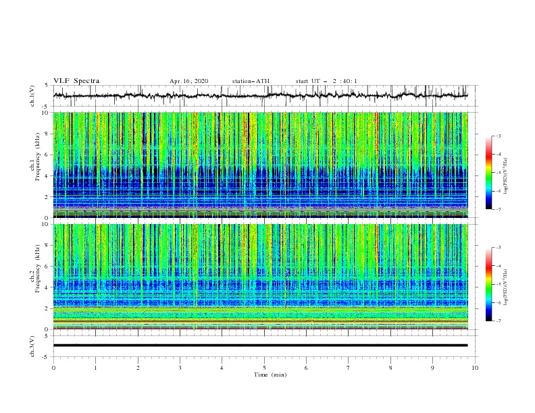The height and width of the screenshot is (413, 535).
Task: Click the "ch.1(V)" axis label
Action: (32, 96)
